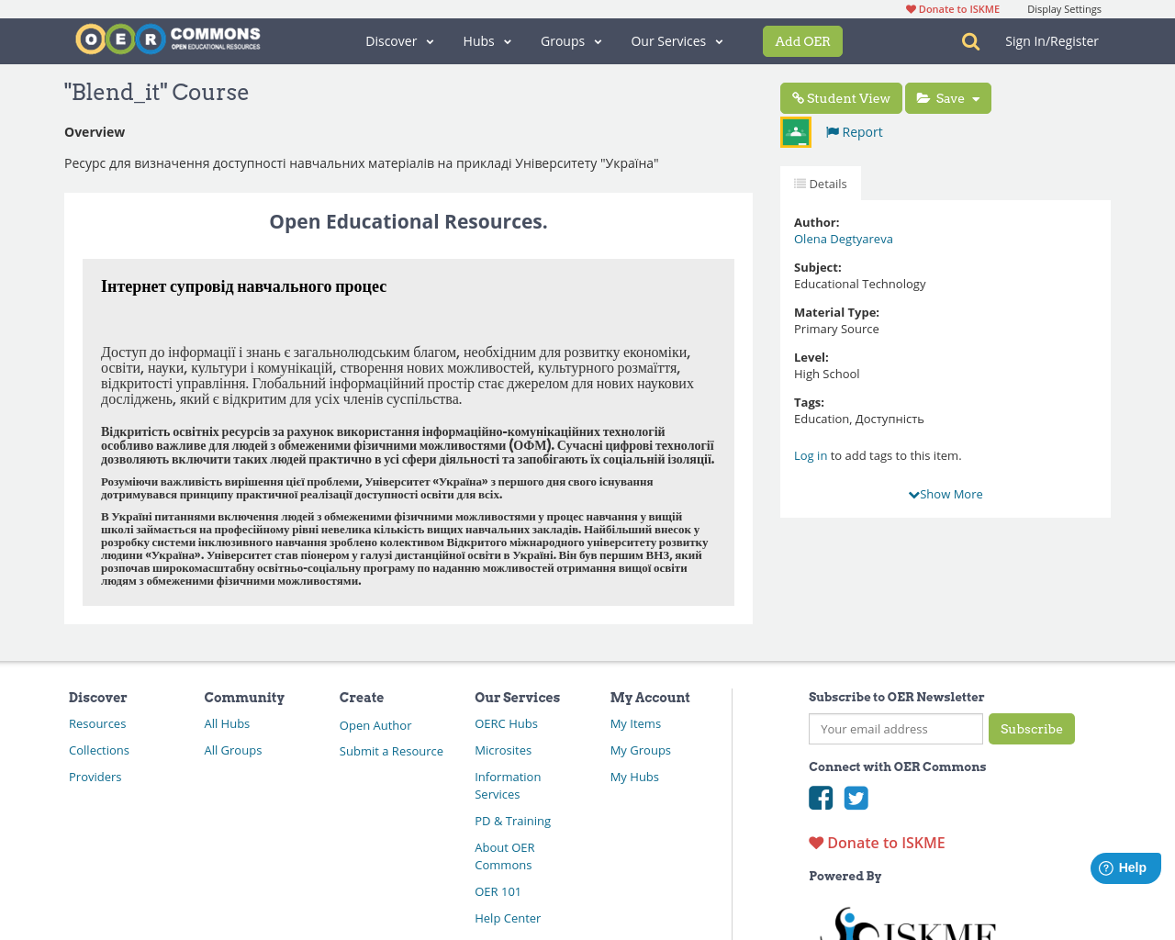Show More resource details
The height and width of the screenshot is (940, 1175).
(x=945, y=493)
